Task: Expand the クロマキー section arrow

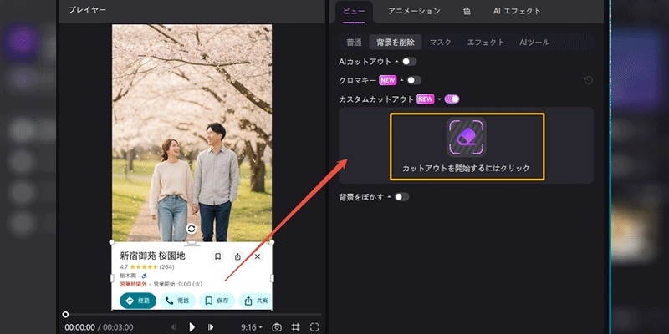Action: point(401,80)
